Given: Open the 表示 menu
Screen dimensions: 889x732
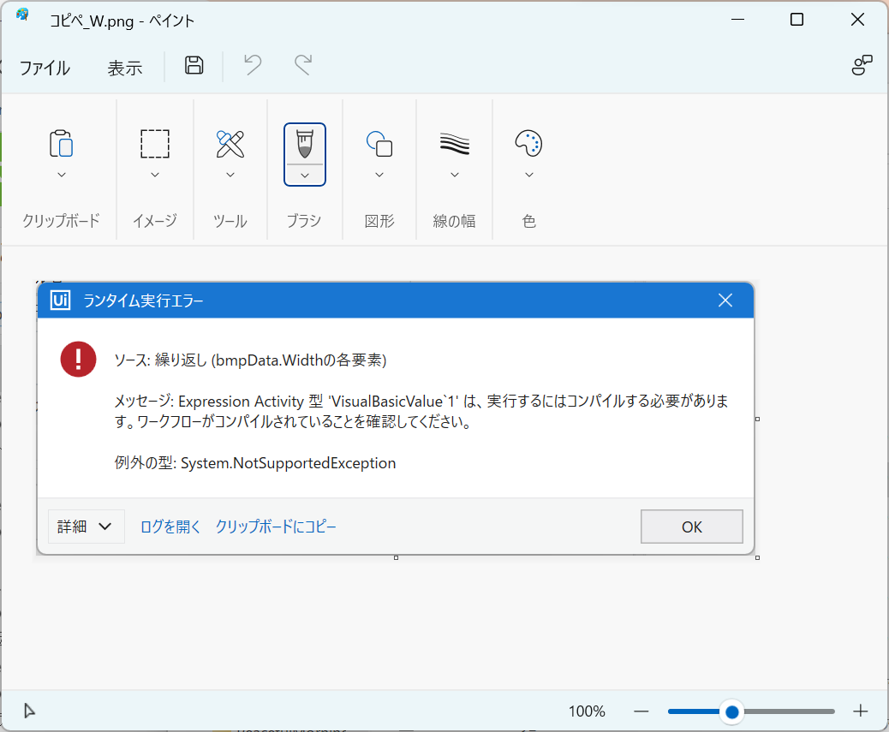Looking at the screenshot, I should [125, 68].
